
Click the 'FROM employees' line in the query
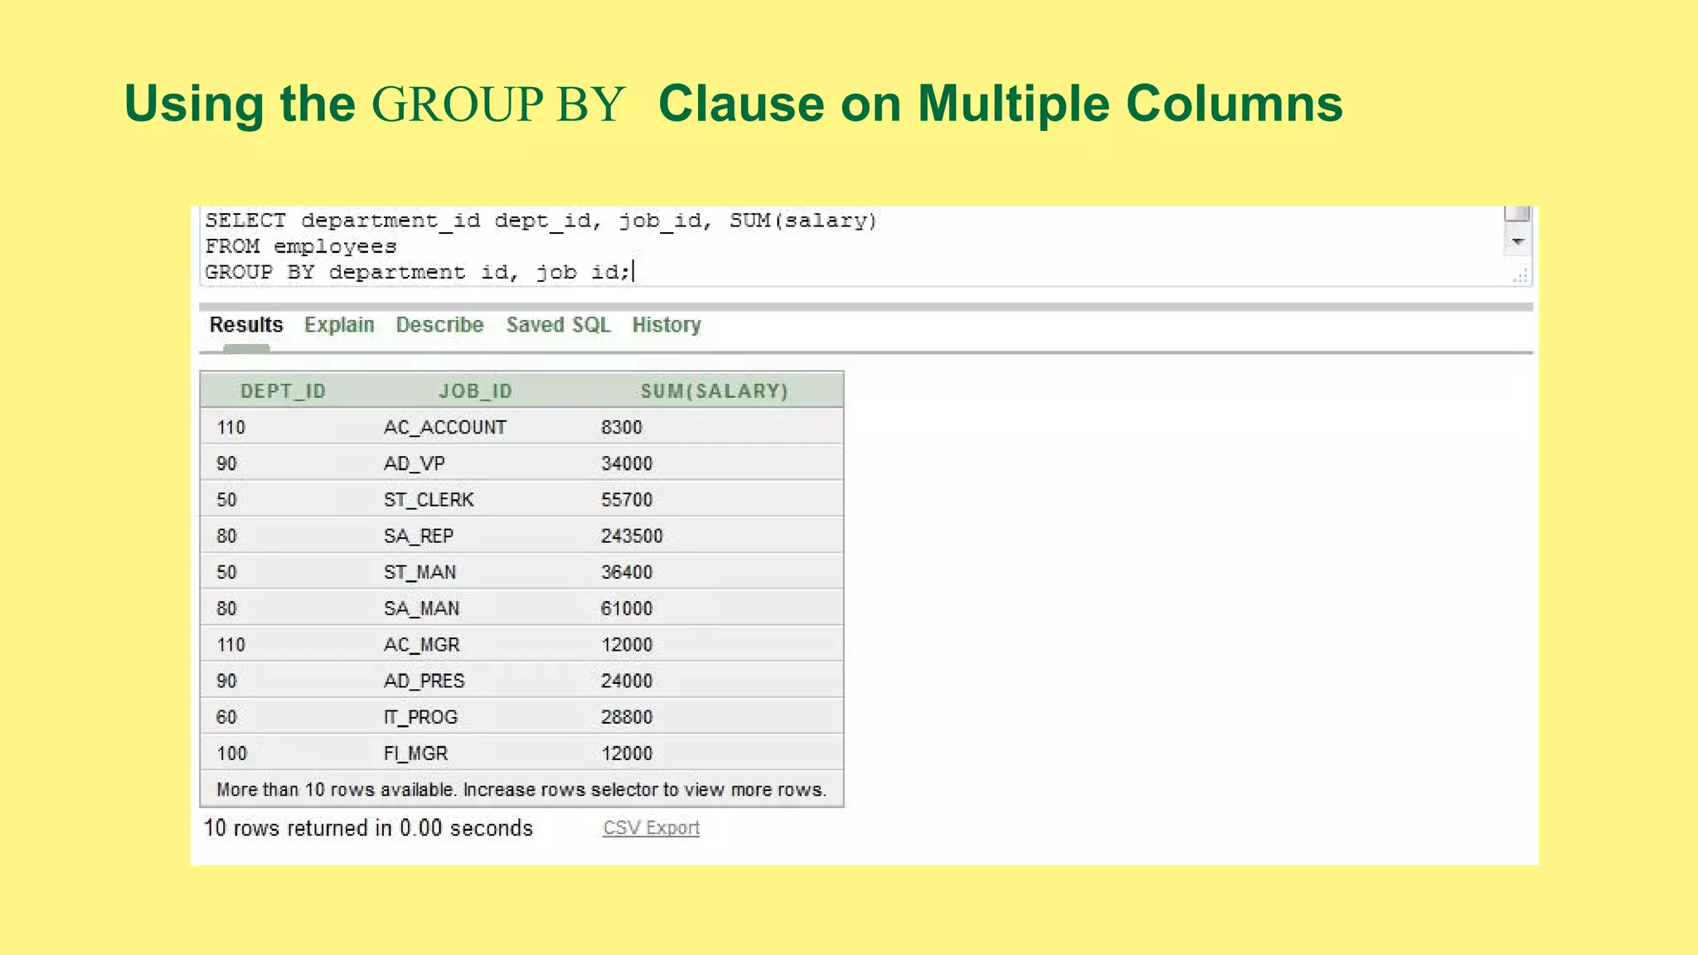301,246
